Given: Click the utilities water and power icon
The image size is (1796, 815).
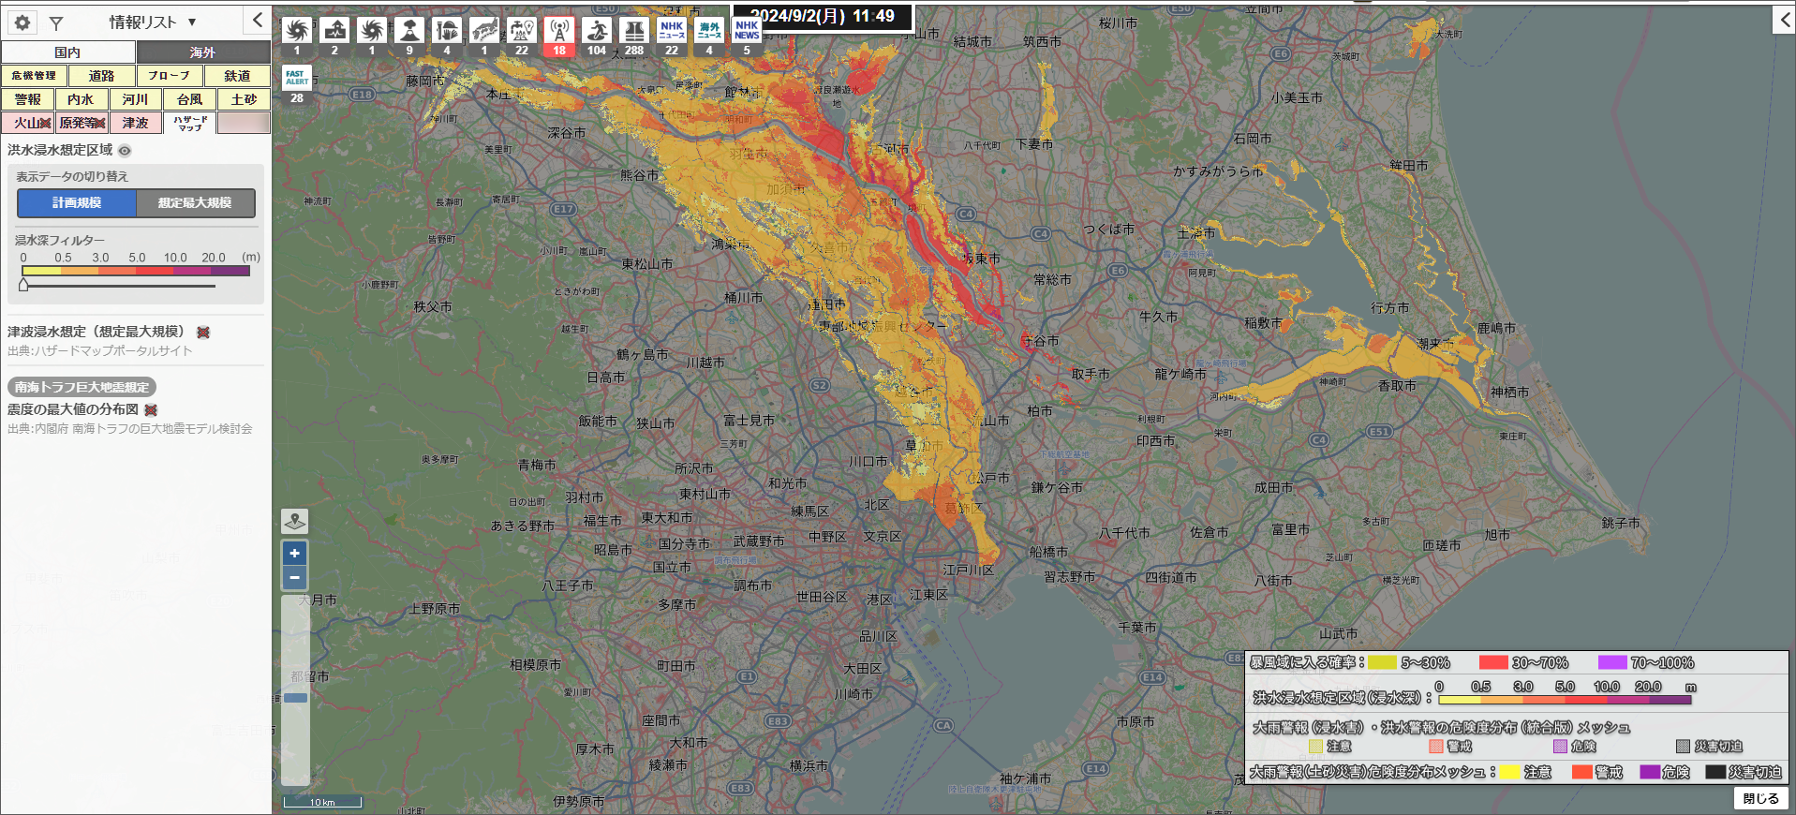Looking at the screenshot, I should tap(522, 31).
